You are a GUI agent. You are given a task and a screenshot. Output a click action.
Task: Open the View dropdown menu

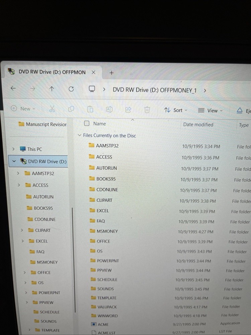210,111
